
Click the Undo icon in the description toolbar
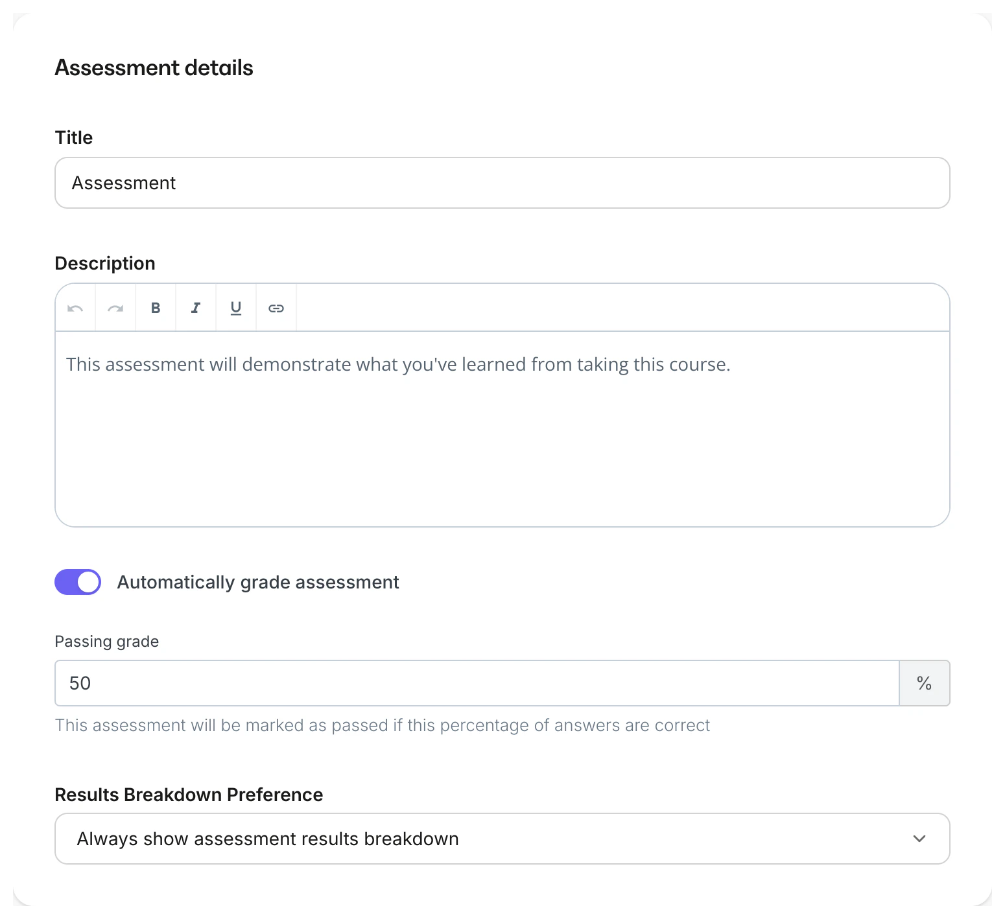tap(75, 308)
